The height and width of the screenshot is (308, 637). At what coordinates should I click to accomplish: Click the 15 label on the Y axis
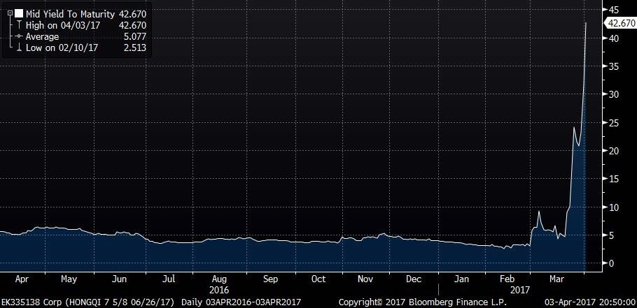pos(613,179)
